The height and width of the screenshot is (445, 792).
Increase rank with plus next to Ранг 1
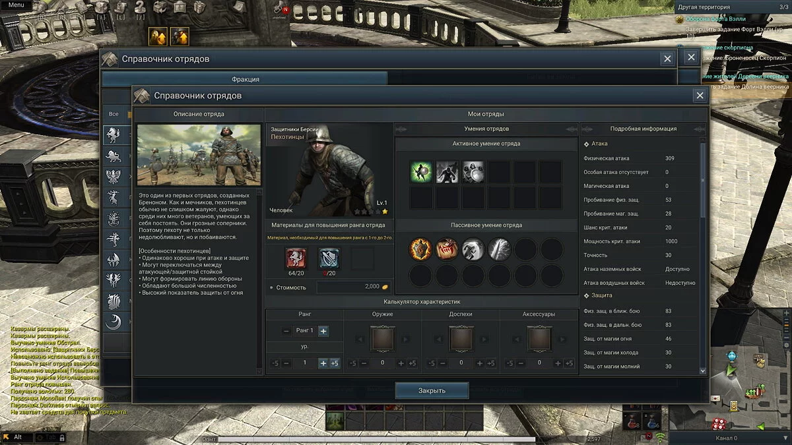point(323,331)
